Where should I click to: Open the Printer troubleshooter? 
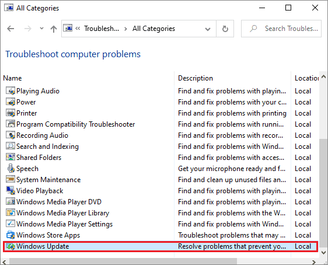(27, 113)
